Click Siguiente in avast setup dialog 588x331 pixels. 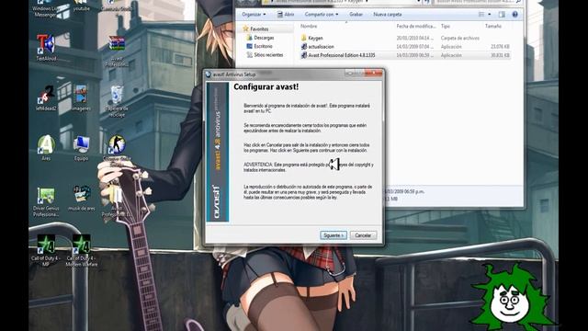(x=334, y=235)
